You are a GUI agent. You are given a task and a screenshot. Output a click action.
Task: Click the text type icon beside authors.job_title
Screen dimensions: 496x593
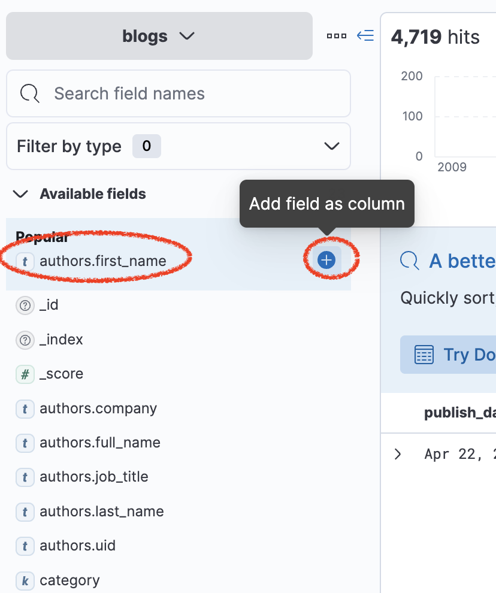tap(25, 477)
